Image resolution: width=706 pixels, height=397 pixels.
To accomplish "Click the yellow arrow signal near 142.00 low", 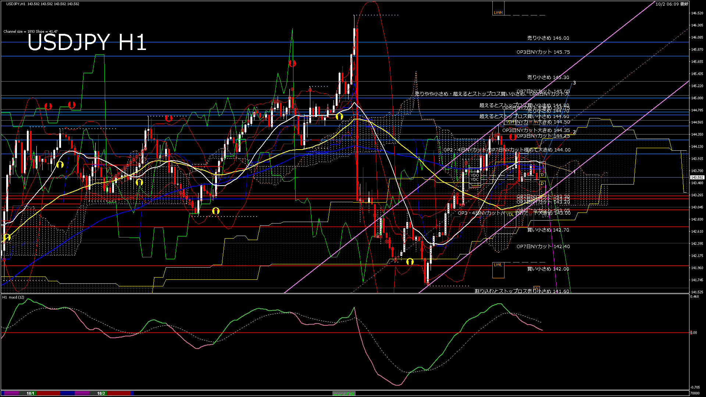I will 410,262.
